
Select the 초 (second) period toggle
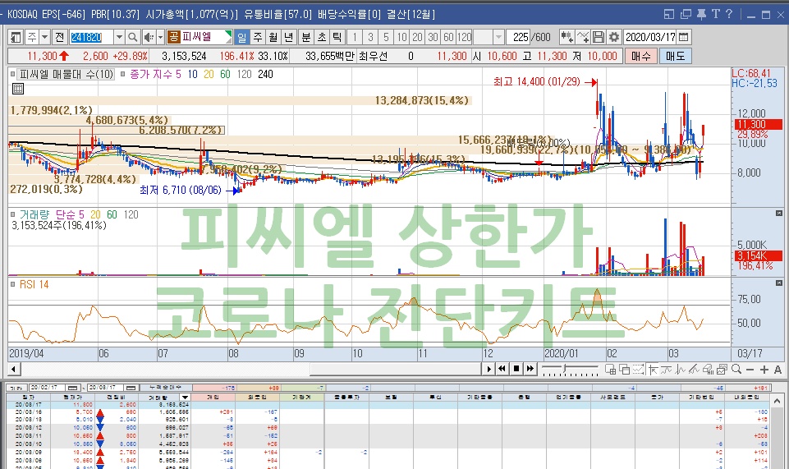pyautogui.click(x=322, y=37)
